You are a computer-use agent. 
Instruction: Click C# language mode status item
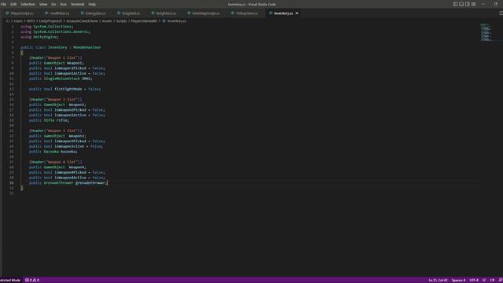point(492,280)
